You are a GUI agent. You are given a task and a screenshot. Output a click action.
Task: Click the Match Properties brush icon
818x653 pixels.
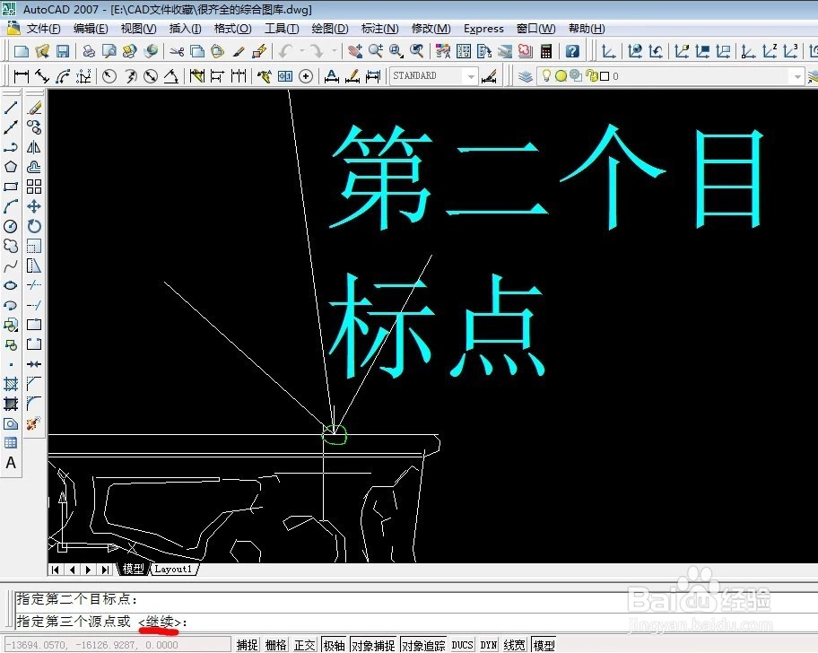[x=239, y=51]
